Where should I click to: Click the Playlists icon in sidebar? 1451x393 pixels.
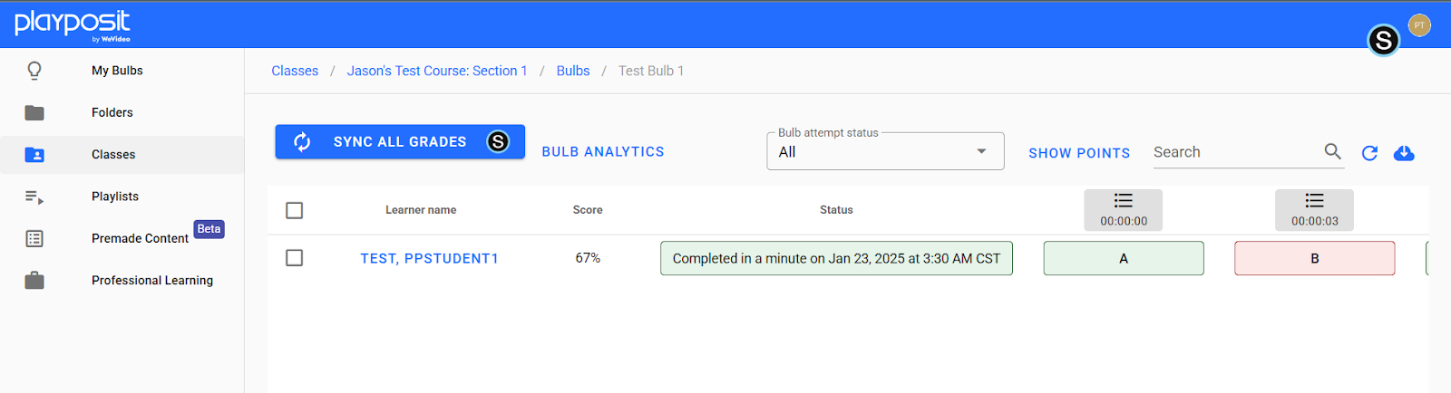[x=34, y=196]
